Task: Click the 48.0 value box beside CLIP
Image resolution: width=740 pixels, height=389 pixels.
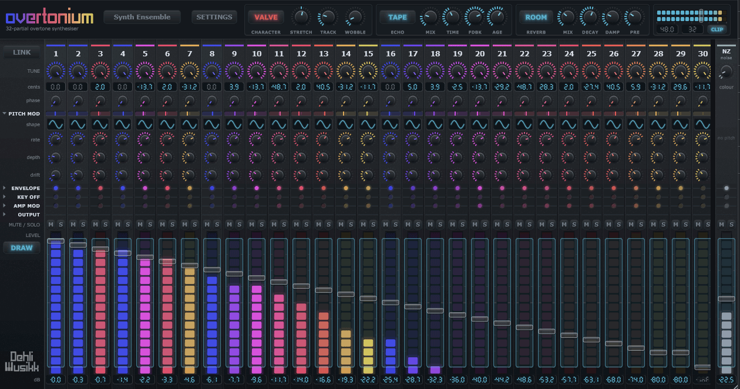Action: pyautogui.click(x=668, y=29)
